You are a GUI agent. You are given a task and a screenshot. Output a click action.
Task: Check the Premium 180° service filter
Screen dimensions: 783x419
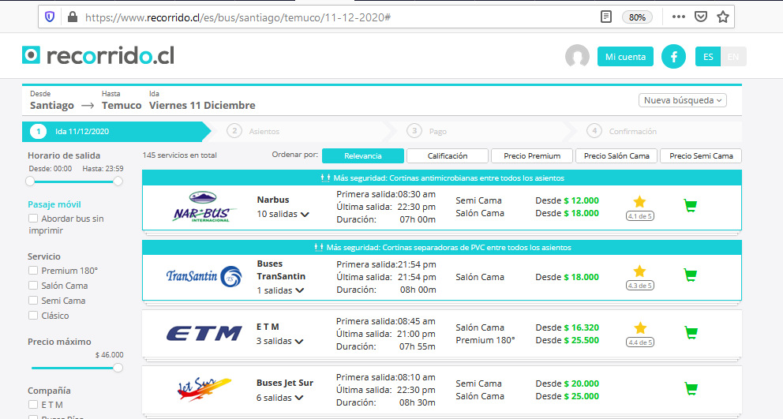(x=33, y=270)
